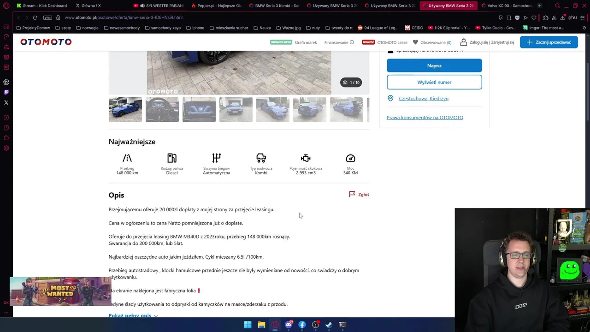Open iphone bookmark folder
The width and height of the screenshot is (590, 332).
(195, 28)
